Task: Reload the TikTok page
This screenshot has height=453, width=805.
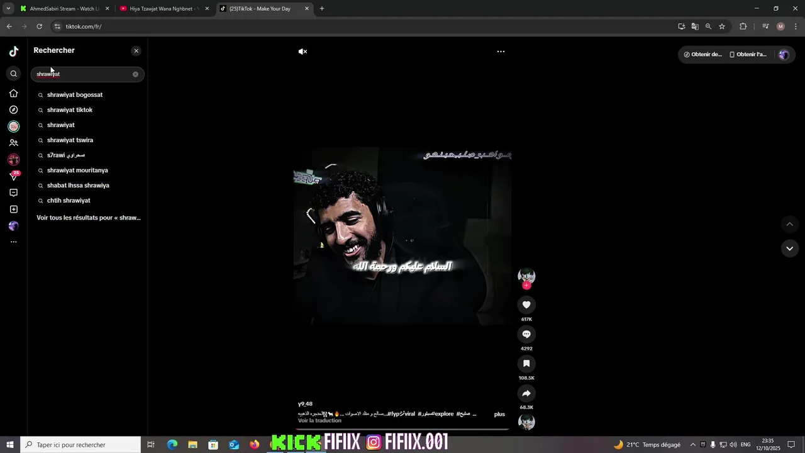Action: [x=39, y=26]
